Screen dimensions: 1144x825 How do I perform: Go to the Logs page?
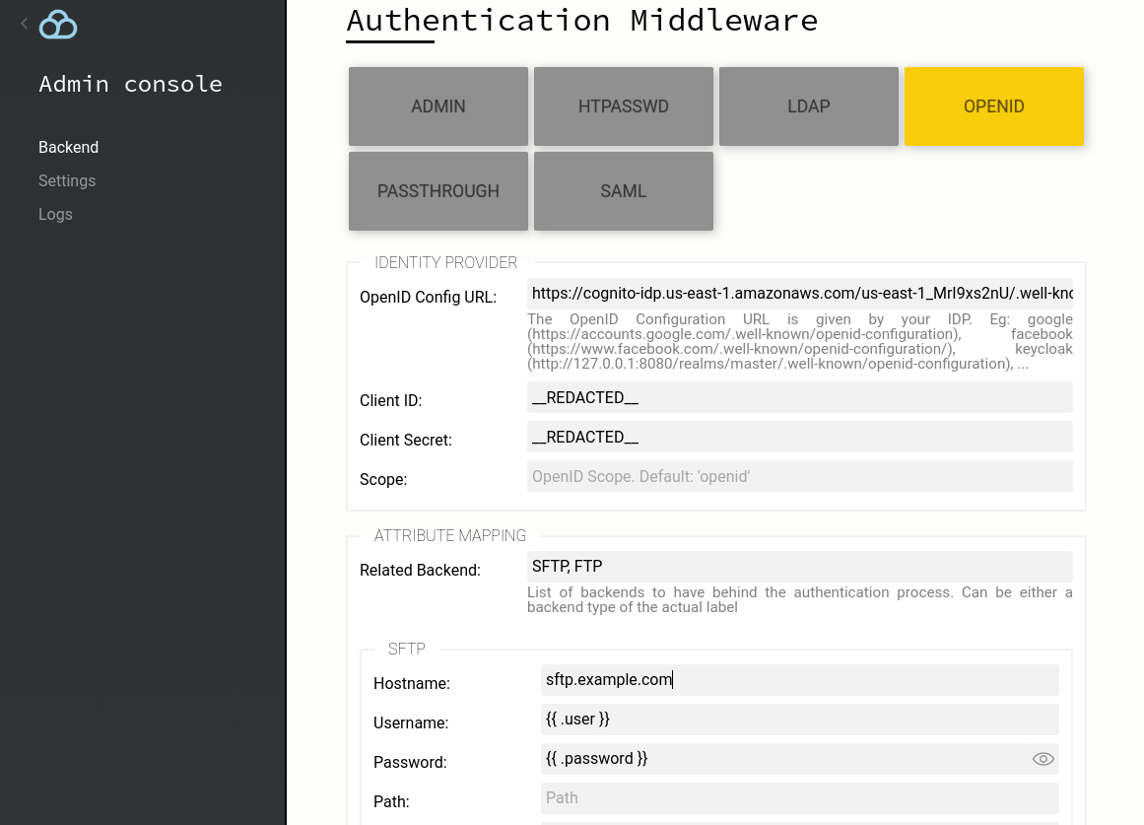[55, 215]
